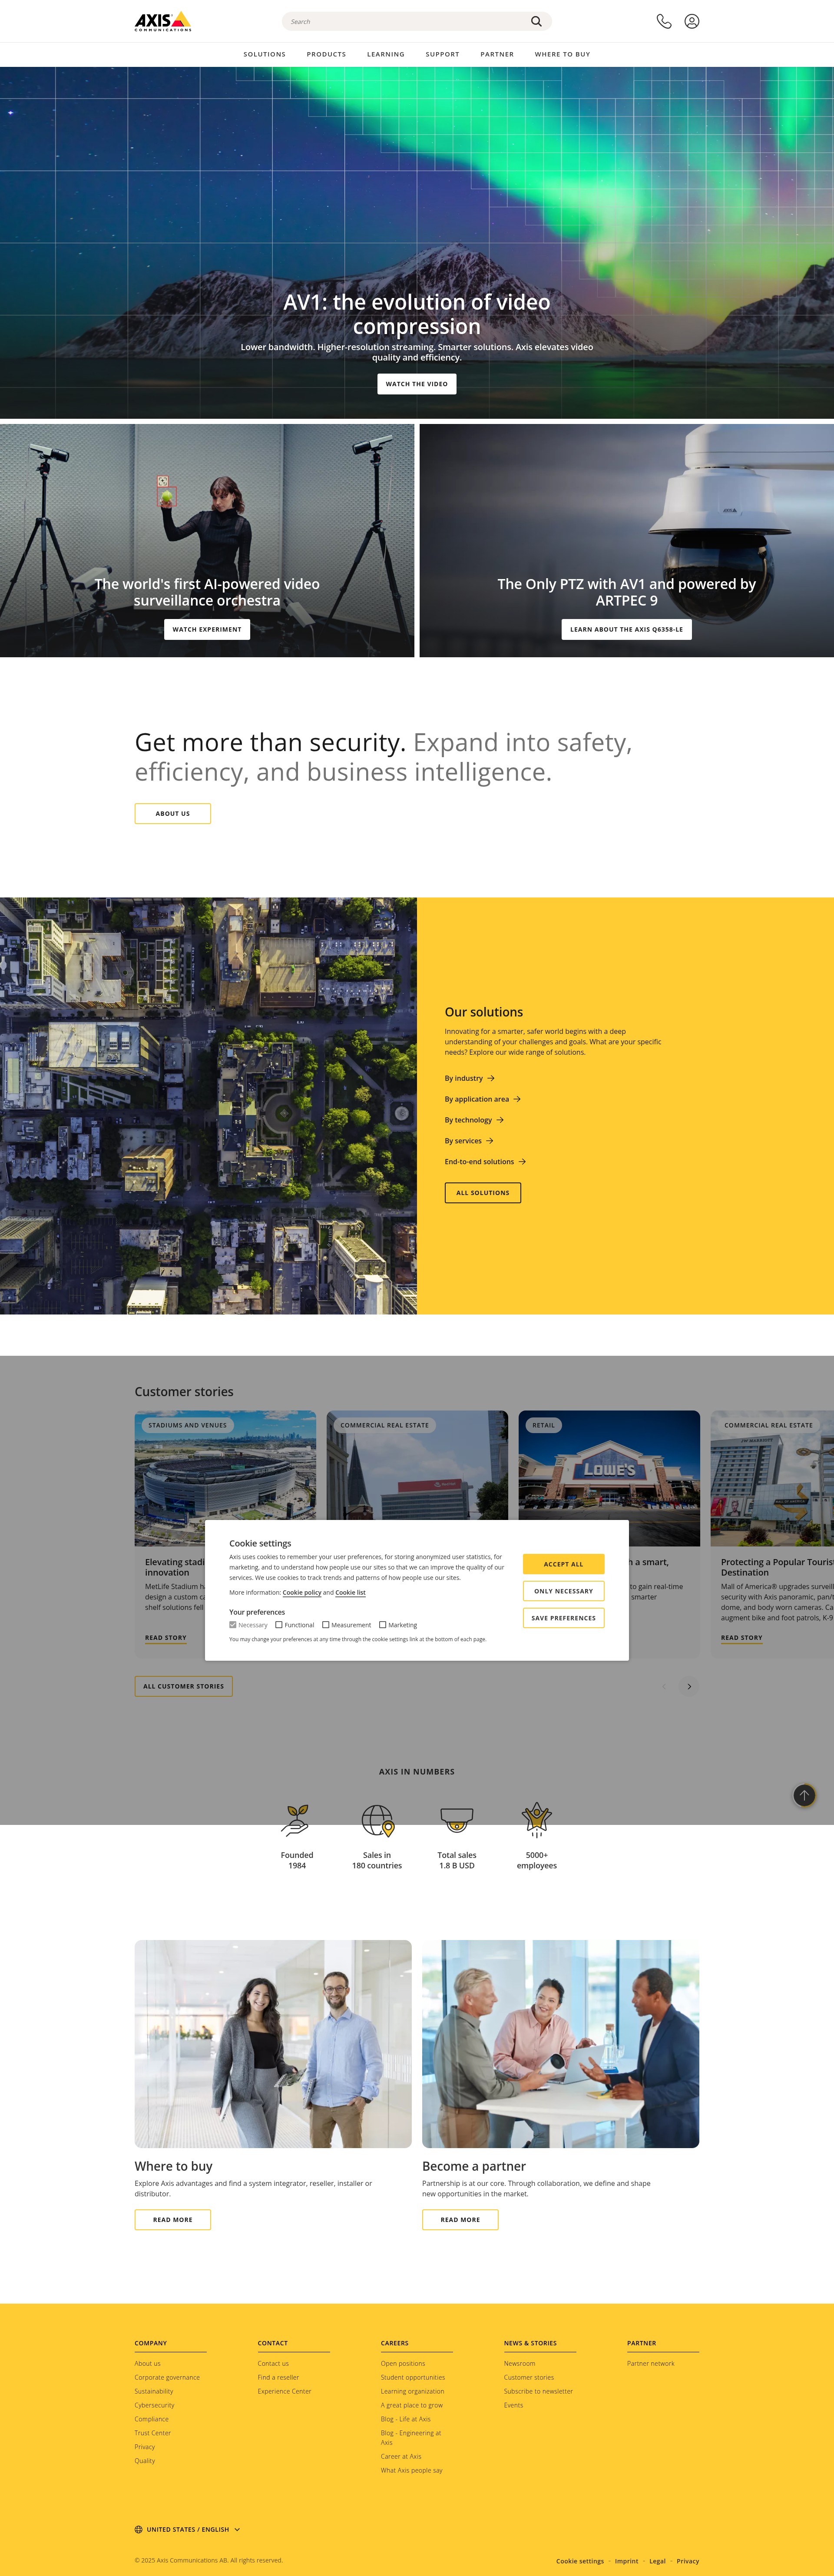Viewport: 834px width, 2576px height.
Task: Click the arrow next to By industry
Action: [491, 1078]
